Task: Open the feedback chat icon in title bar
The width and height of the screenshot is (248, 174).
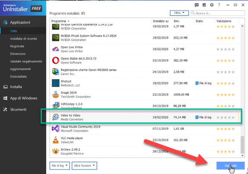Action: (196, 5)
